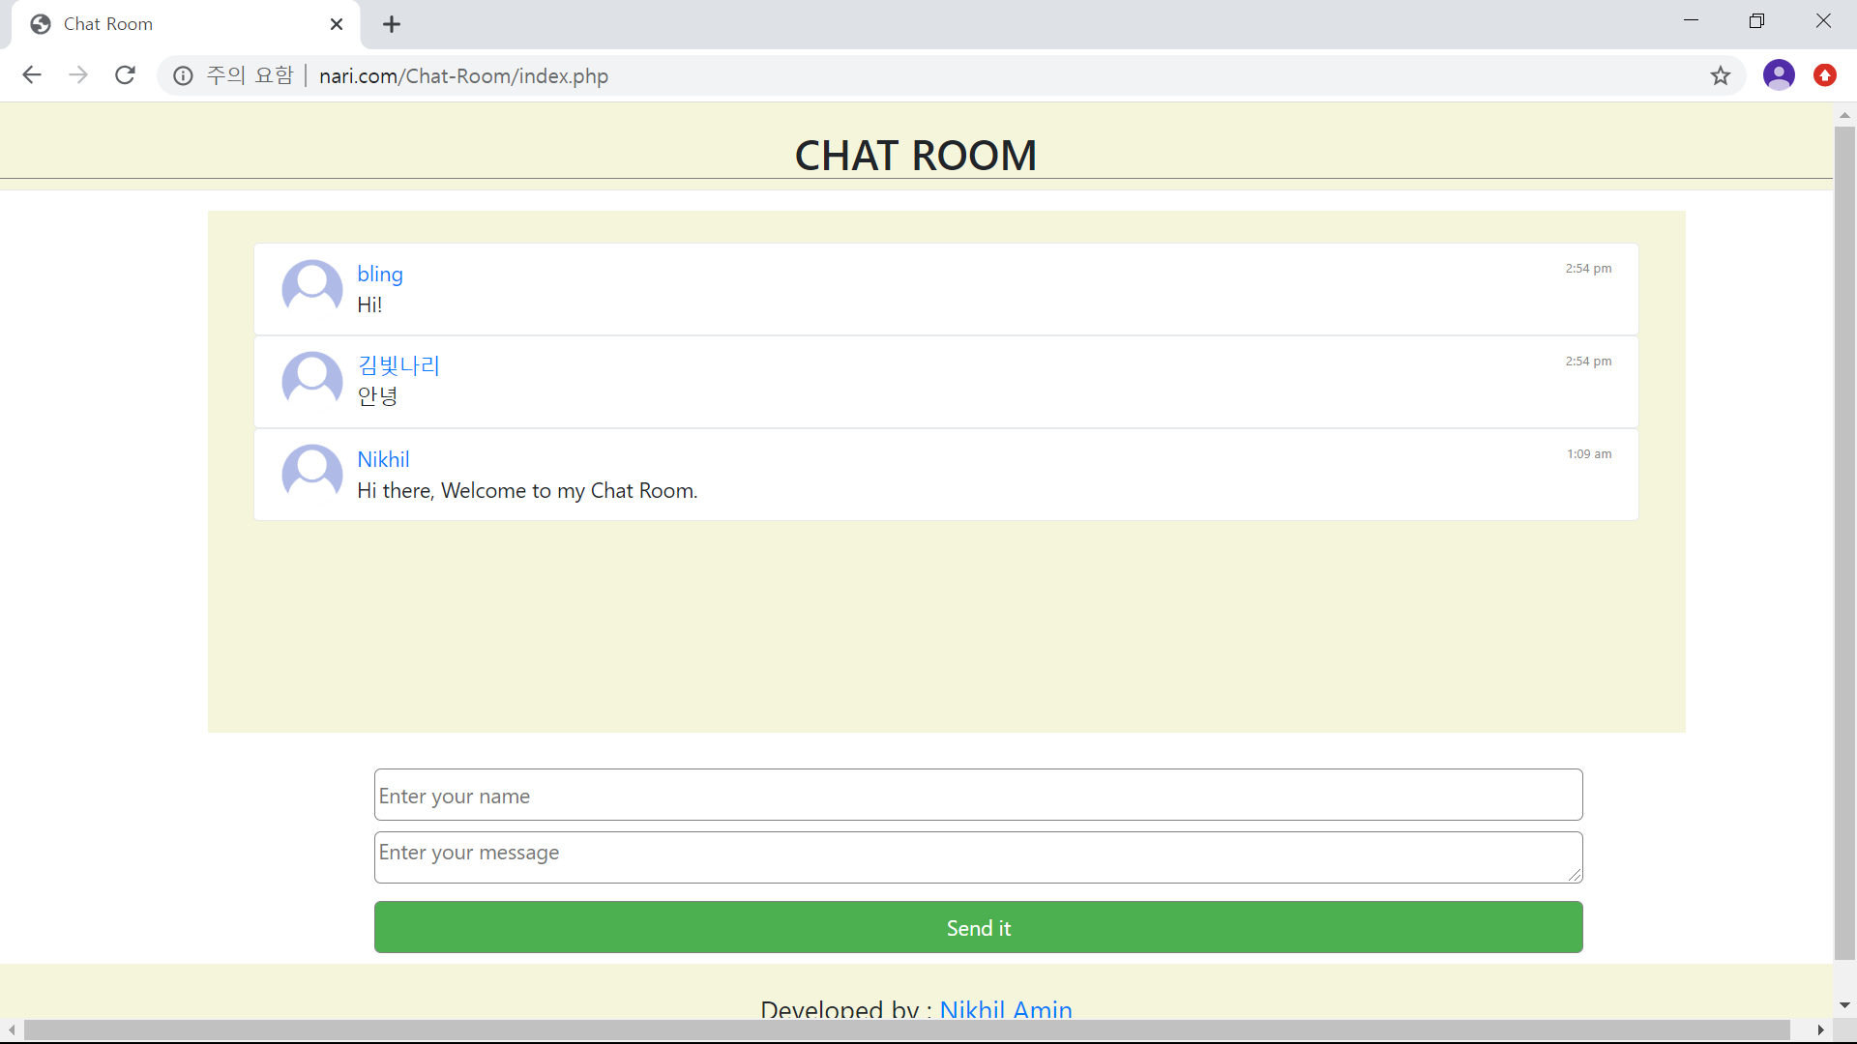
Task: Open the Nikhil username link
Action: pos(383,459)
